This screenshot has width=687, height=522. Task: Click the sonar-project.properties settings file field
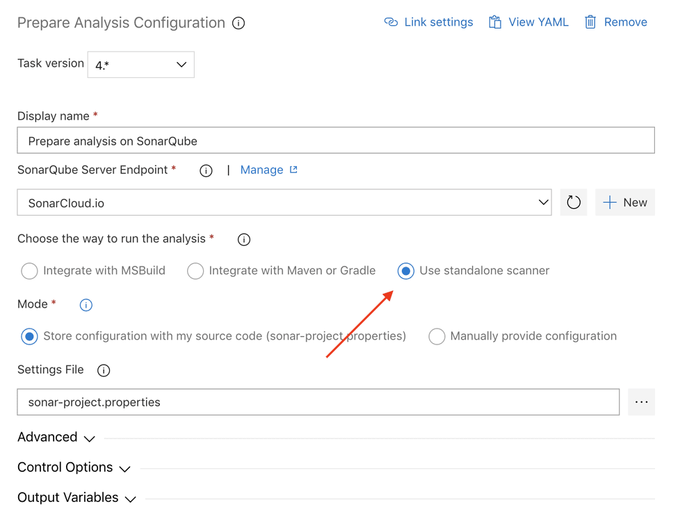[318, 402]
